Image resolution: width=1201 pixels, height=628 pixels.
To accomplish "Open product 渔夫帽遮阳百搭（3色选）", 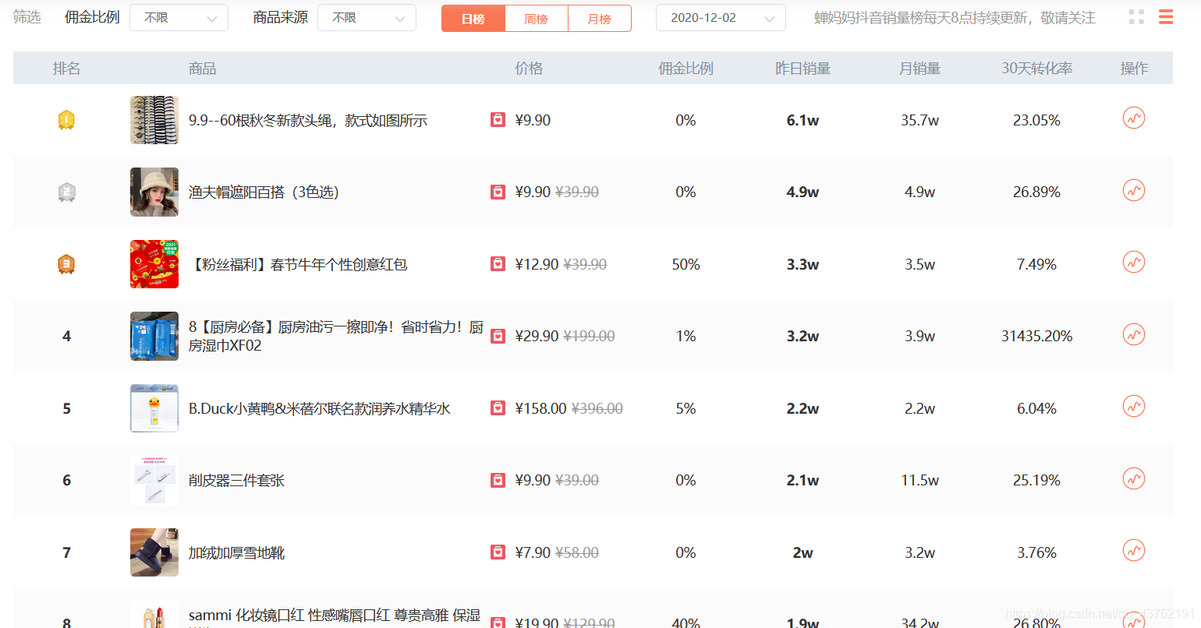I will 264,192.
